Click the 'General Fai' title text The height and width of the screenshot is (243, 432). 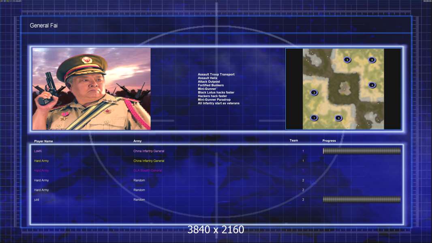pyautogui.click(x=43, y=26)
